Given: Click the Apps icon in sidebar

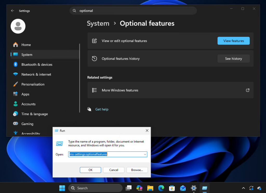Looking at the screenshot, I should (x=16, y=94).
